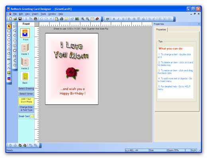Click the Select Greeting button
The height and width of the screenshot is (158, 207).
pyautogui.click(x=26, y=89)
